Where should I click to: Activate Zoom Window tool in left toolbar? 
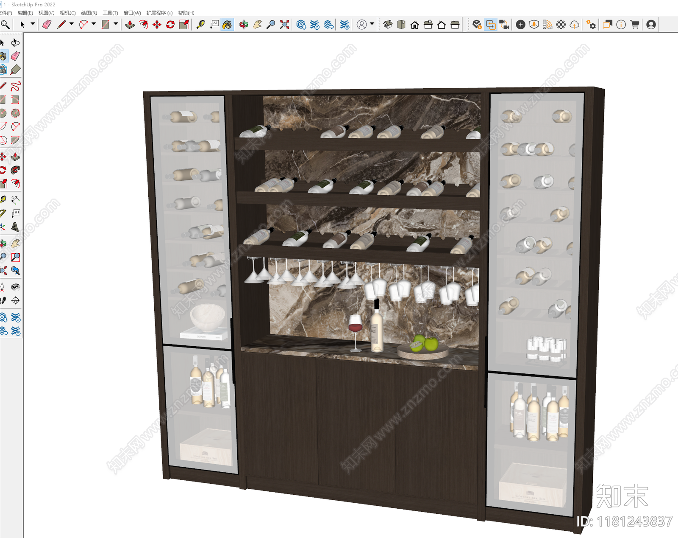point(16,257)
